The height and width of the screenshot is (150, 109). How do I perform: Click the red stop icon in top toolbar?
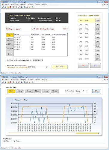10,7
